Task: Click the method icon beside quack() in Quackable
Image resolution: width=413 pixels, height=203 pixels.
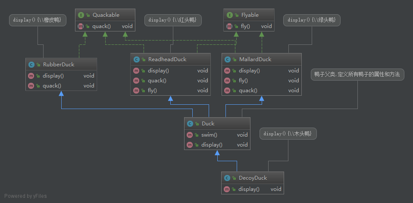Action: click(x=81, y=26)
